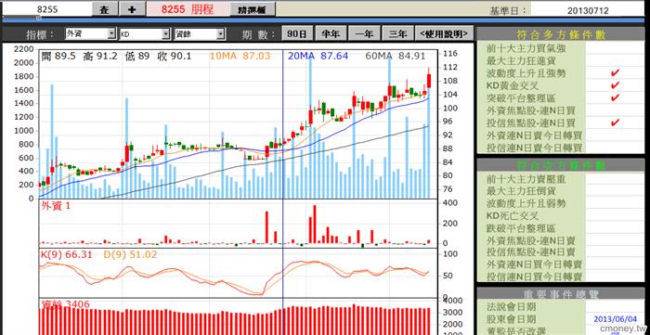Viewport: 650px width, 335px height.
Task: Click the 外資連N日賣今日轉買 row label
Action: pos(534,135)
